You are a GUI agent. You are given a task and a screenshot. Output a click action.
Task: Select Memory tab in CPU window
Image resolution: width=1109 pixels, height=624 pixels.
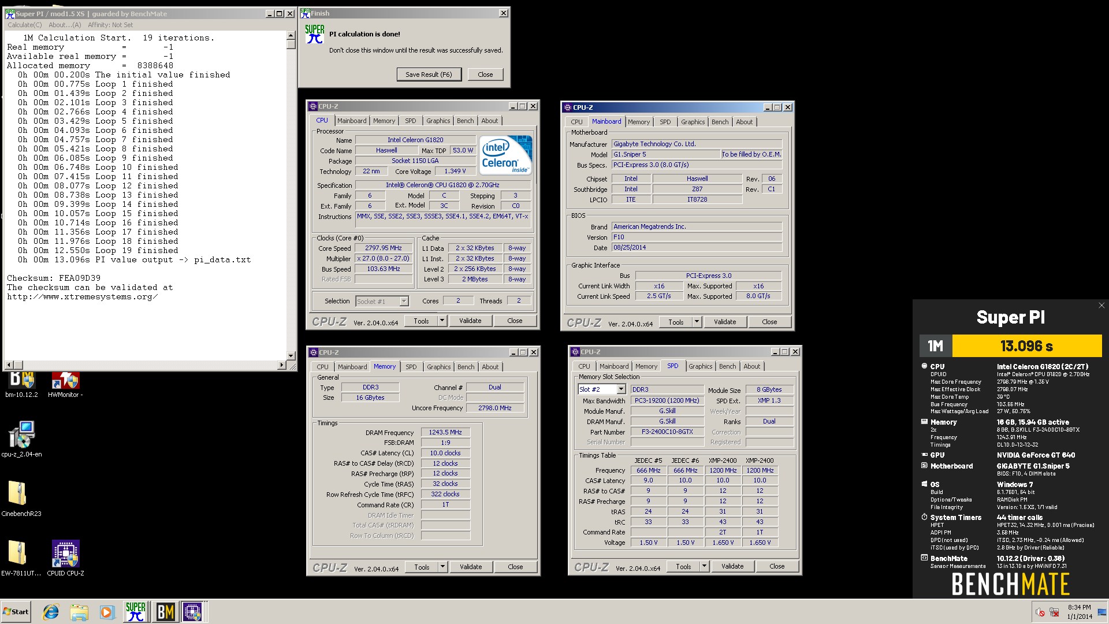click(384, 121)
